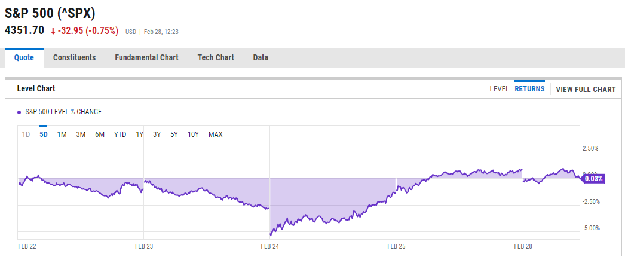Click the purple S&P 500 legend dot
This screenshot has width=625, height=263.
(x=19, y=112)
